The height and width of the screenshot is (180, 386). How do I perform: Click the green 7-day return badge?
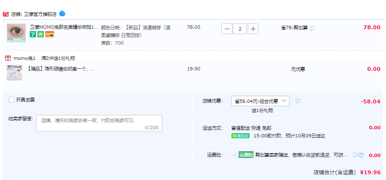[x=33, y=34]
